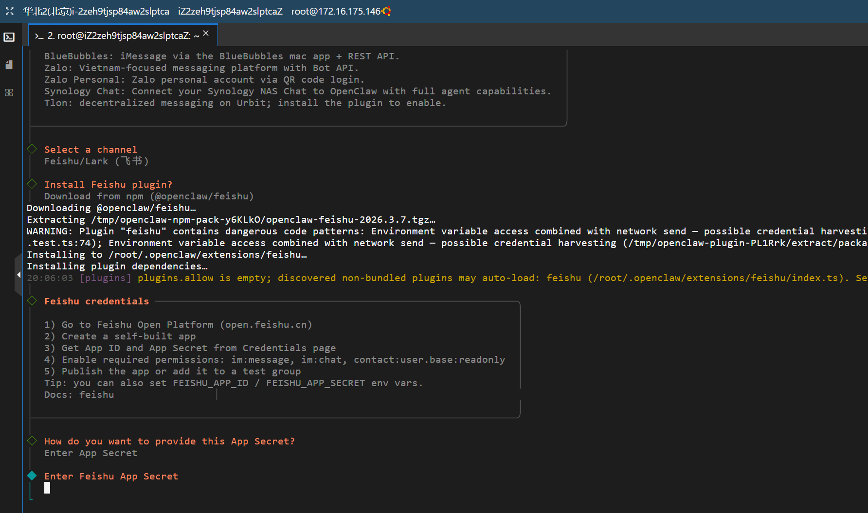Click the open.feishu.cn address in the instructions
Screen dimensions: 868x513
[x=266, y=324]
